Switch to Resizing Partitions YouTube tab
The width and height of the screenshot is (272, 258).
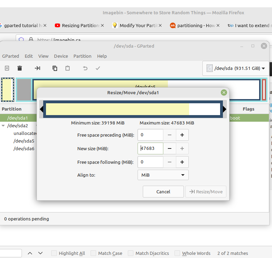(77, 25)
